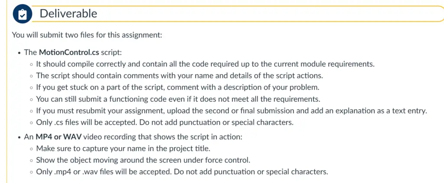Screen dimensions: 444x183
Task: Click the line about comments with your name
Action: (180, 76)
